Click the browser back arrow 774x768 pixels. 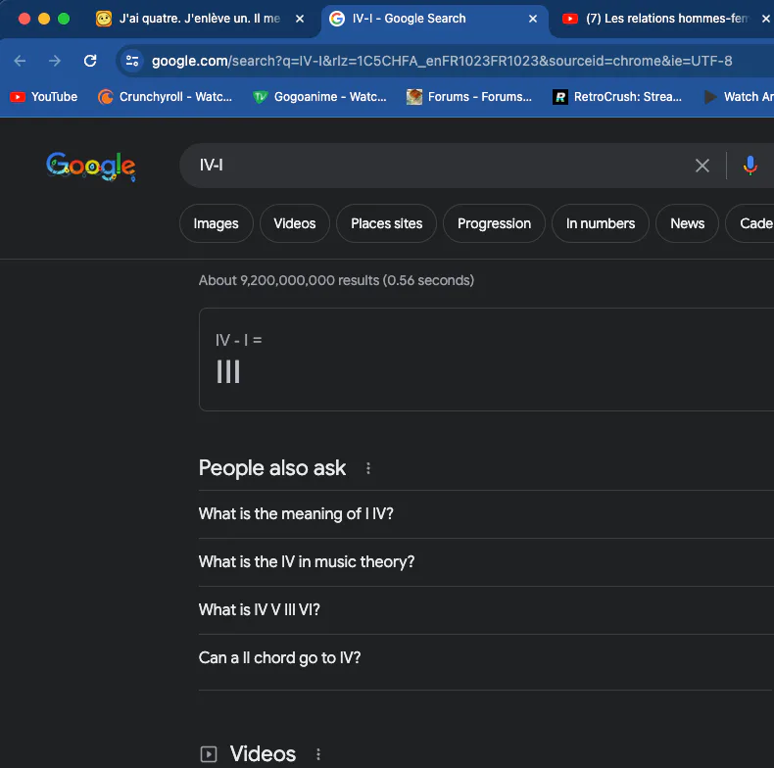[21, 61]
